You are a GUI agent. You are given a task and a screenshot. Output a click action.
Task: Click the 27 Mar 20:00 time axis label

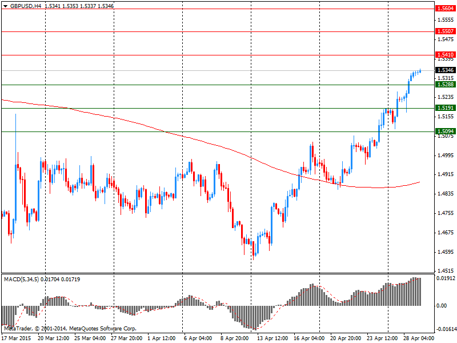click(x=126, y=338)
